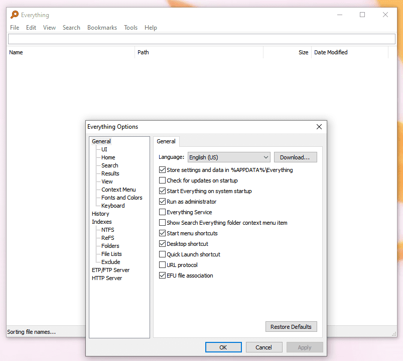This screenshot has width=403, height=361.
Task: Select ETP/FTP Server tree item
Action: (111, 270)
